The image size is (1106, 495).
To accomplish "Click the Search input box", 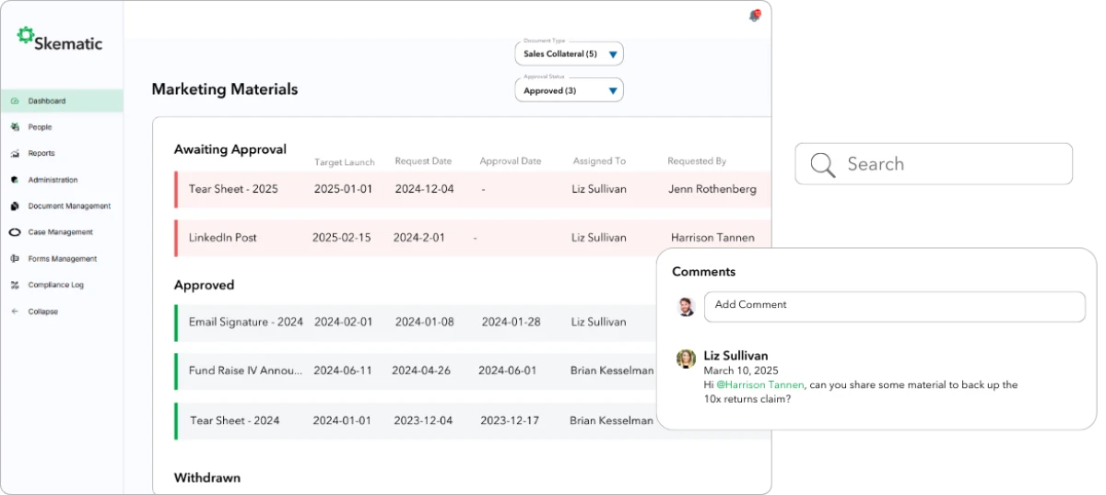I will click(949, 164).
